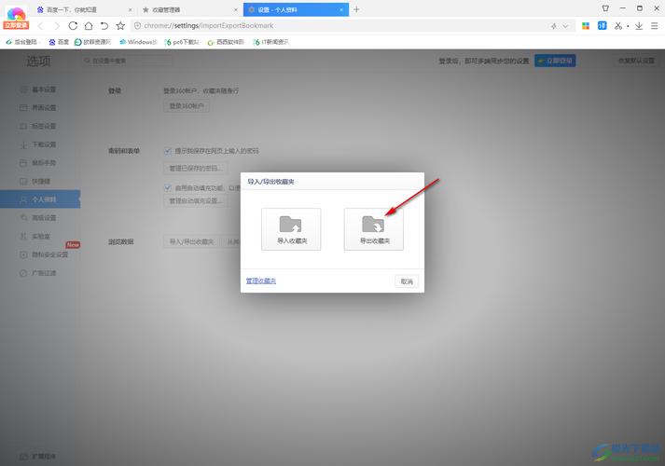This screenshot has width=665, height=466.
Task: Click the undo closed tab icon
Action: coord(104,26)
